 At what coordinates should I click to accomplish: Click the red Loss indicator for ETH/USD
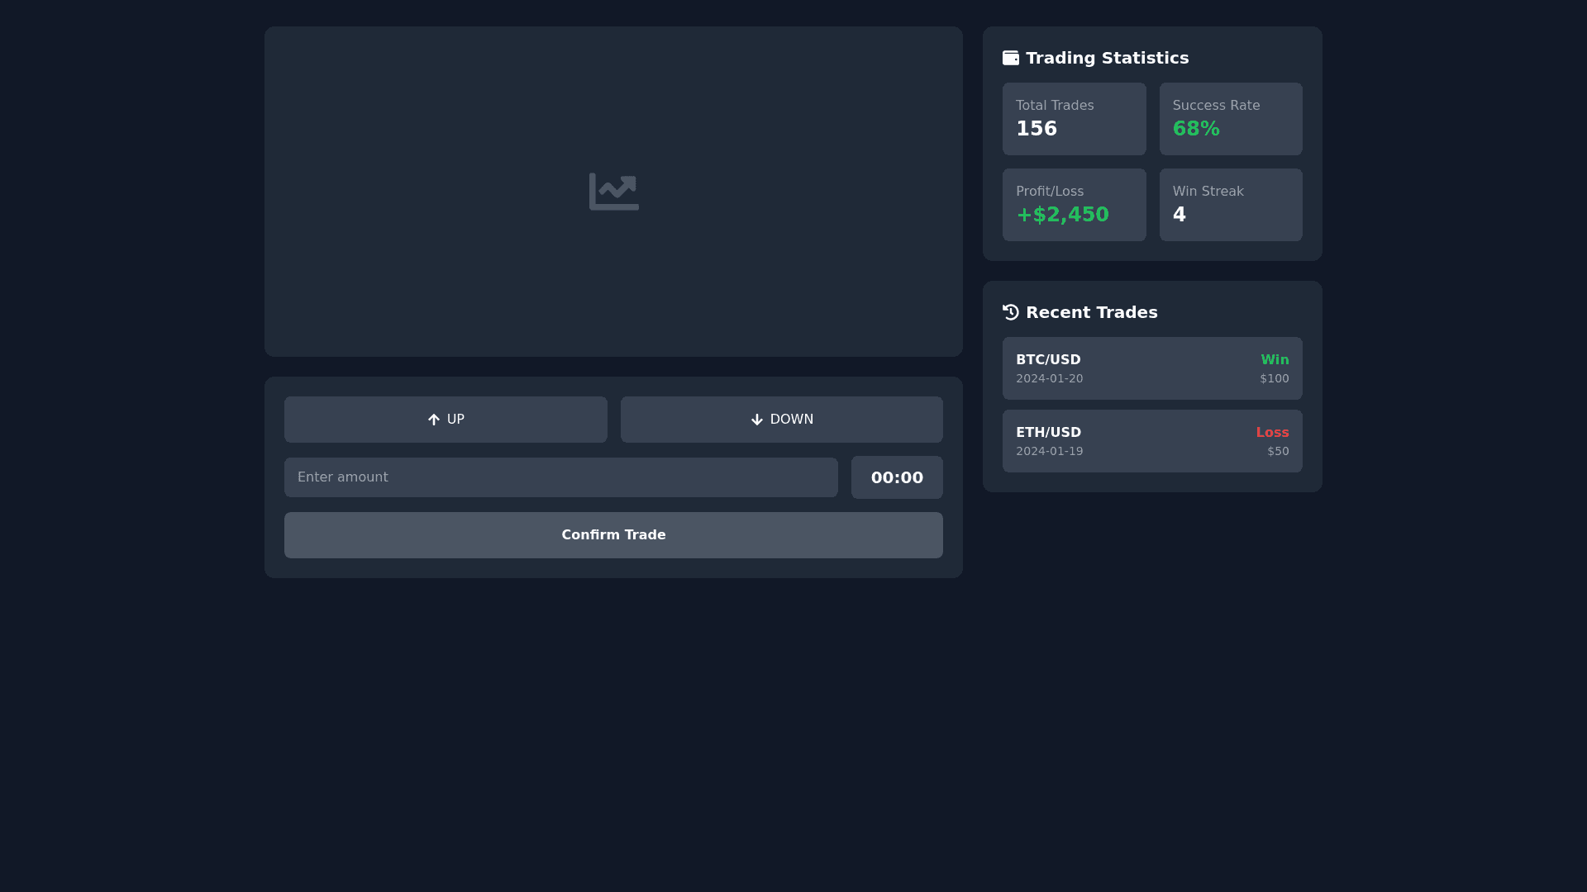(1272, 432)
